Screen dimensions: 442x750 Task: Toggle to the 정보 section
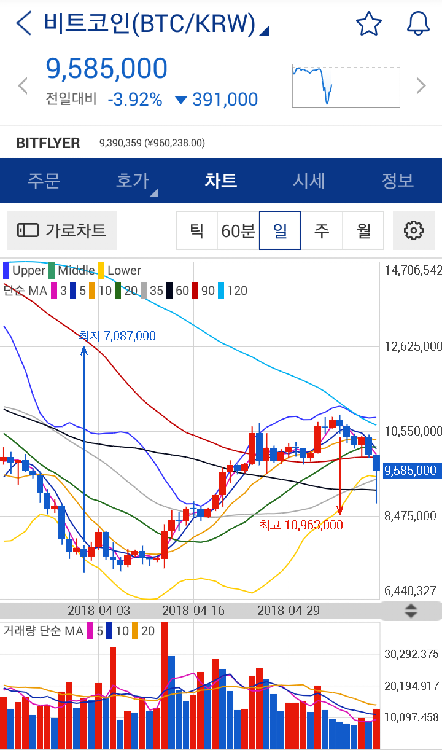[397, 181]
